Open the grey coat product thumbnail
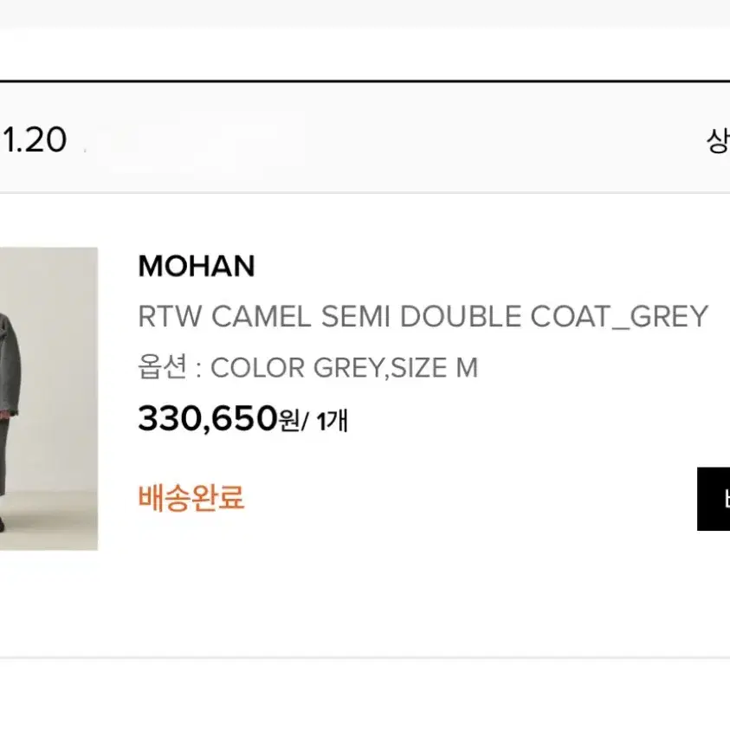Image resolution: width=730 pixels, height=730 pixels. [x=48, y=398]
